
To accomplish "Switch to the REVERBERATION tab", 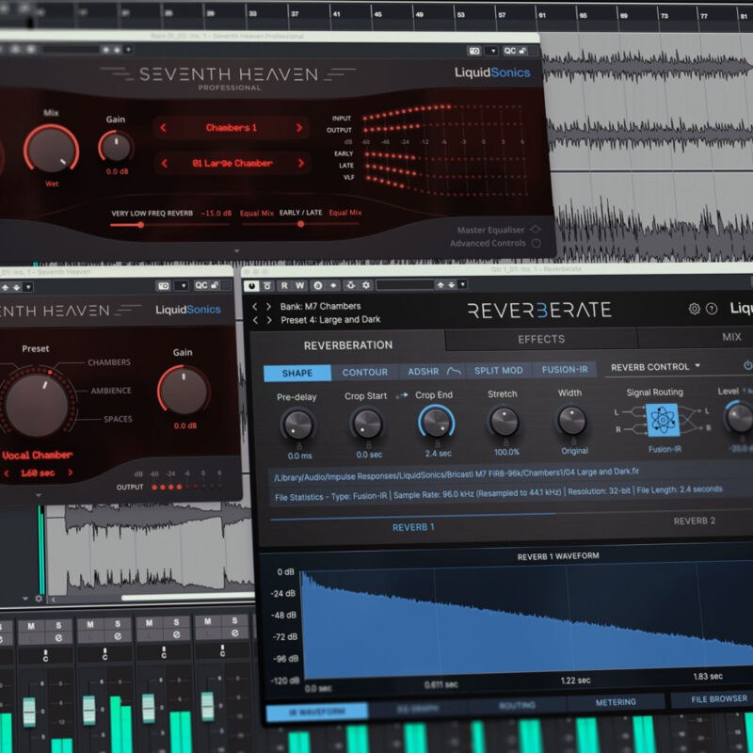I will (x=348, y=344).
